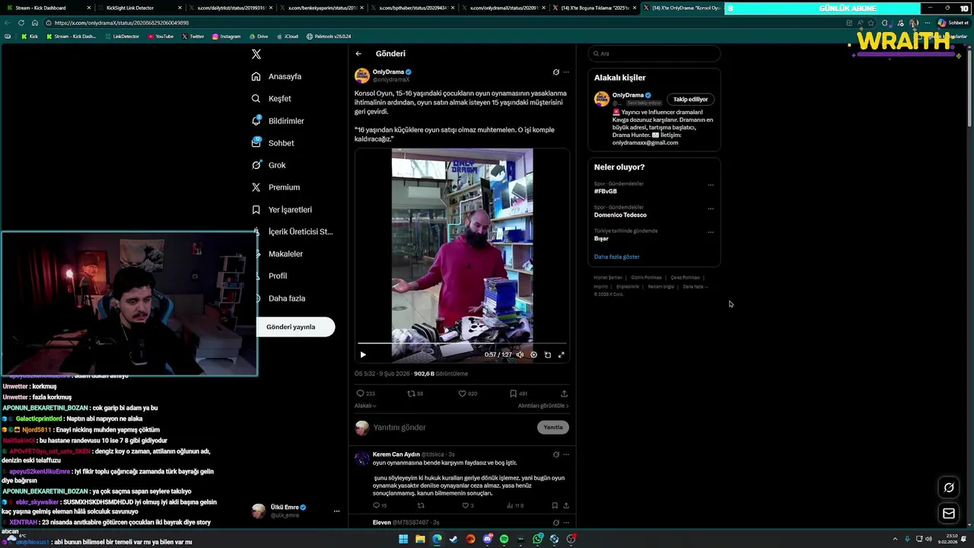The height and width of the screenshot is (548, 974).
Task: Click Grok explain icon on OnlyDrama post
Action: click(x=555, y=72)
